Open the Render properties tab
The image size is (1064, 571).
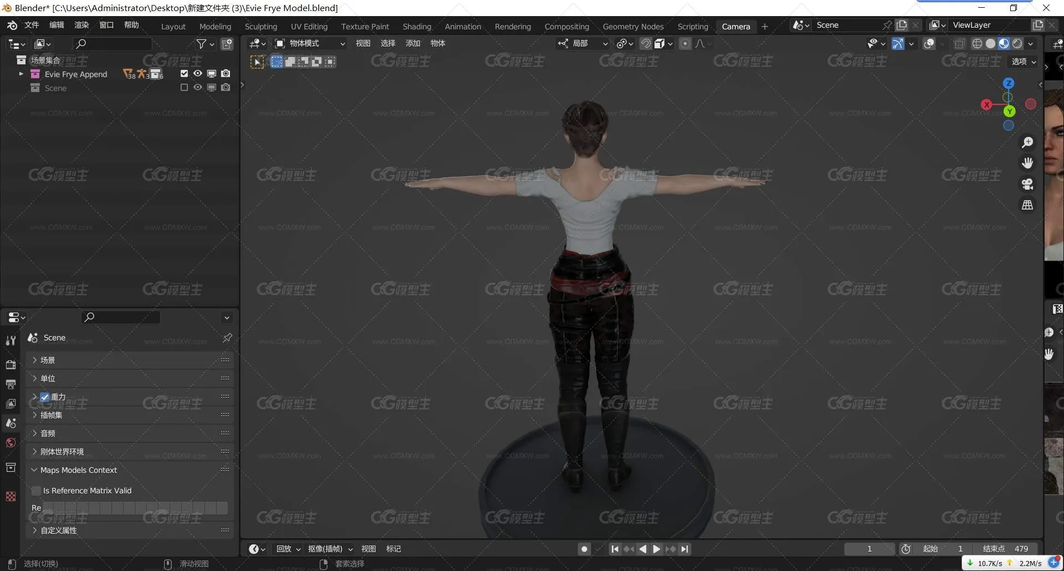(x=11, y=364)
